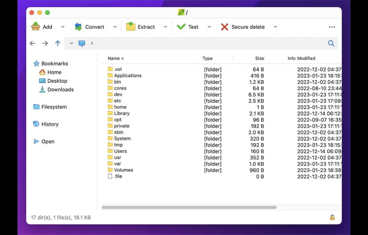368x235 pixels.
Task: Go up one directory level arrow
Action: point(57,43)
